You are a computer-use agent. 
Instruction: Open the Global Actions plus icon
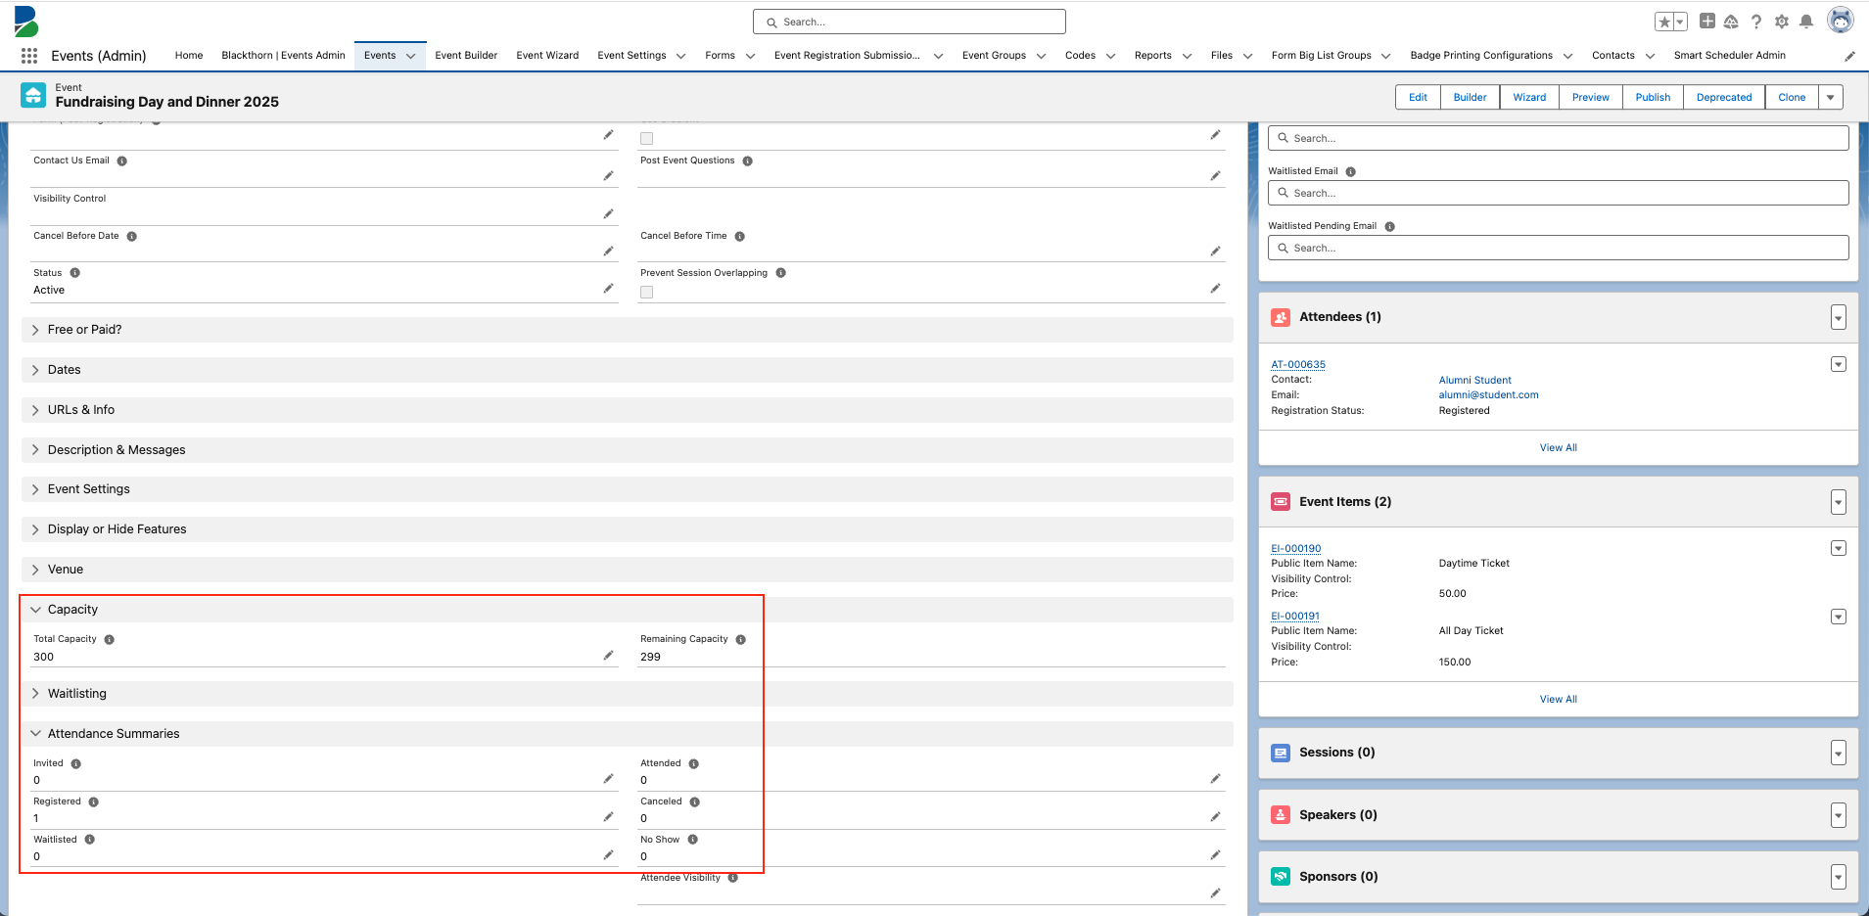pyautogui.click(x=1706, y=21)
